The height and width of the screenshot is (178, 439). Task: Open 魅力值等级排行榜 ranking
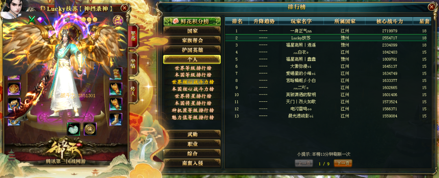point(193,117)
